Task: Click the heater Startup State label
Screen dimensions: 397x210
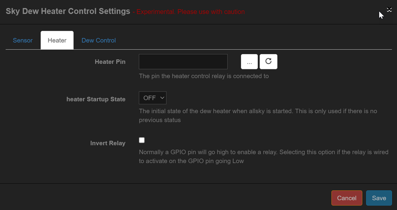Action: [x=96, y=99]
